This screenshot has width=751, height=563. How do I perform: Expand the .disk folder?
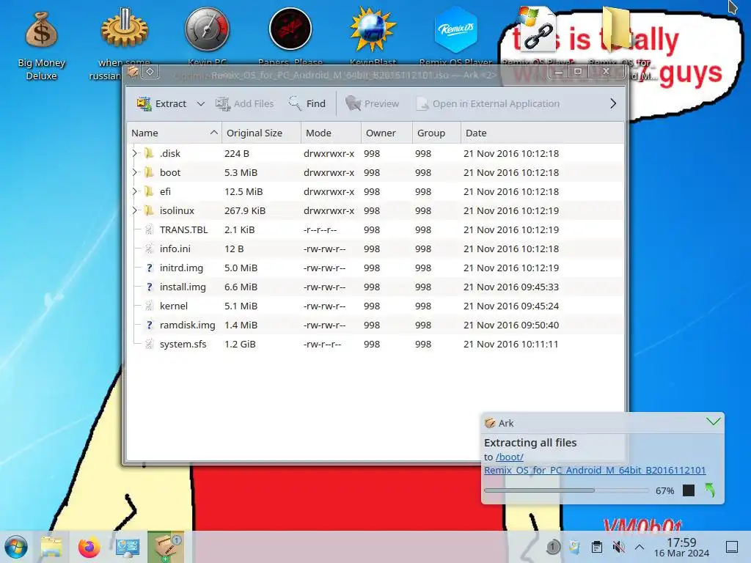[x=135, y=153]
